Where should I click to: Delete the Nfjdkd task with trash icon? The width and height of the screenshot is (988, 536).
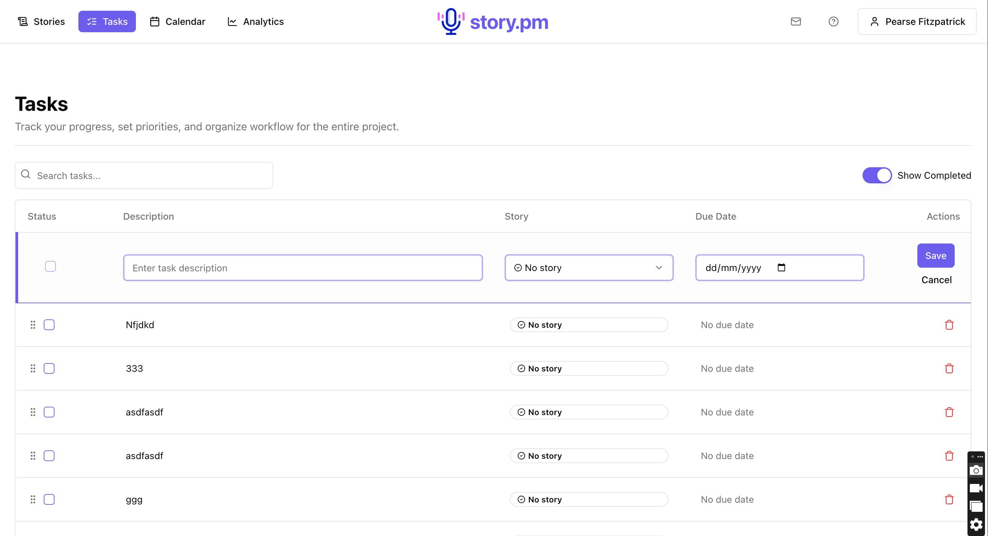coord(949,325)
